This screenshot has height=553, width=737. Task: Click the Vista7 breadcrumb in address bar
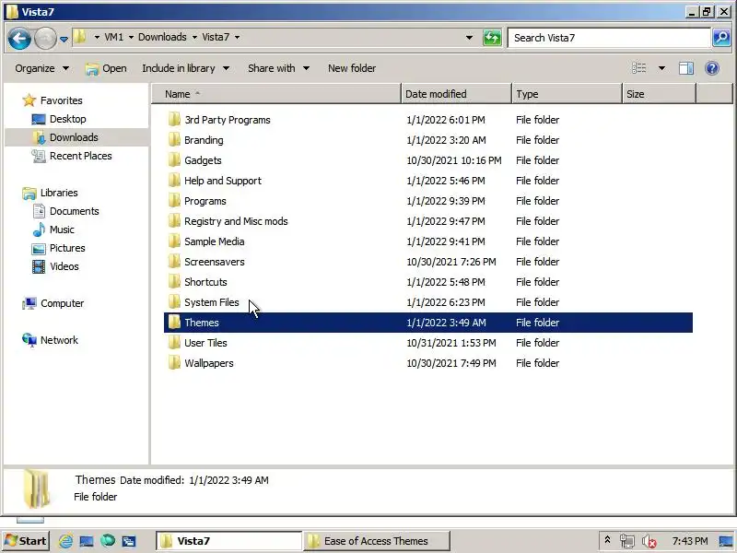click(x=216, y=37)
